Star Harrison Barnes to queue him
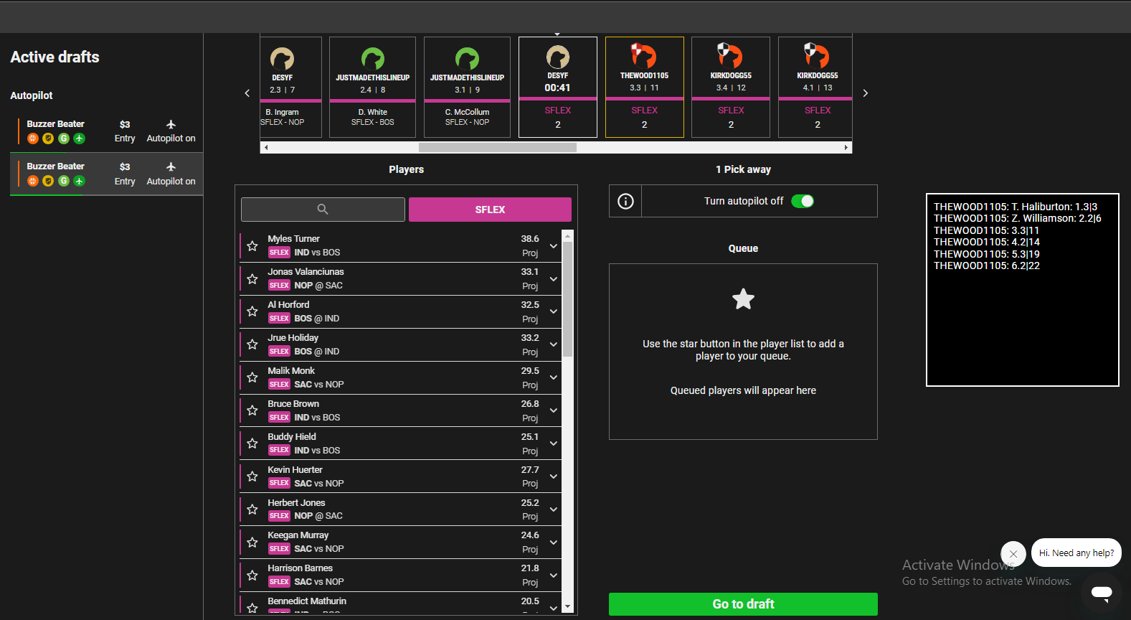 click(x=252, y=576)
